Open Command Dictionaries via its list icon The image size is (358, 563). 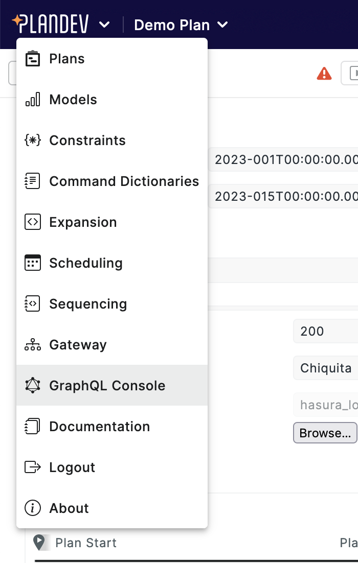32,181
